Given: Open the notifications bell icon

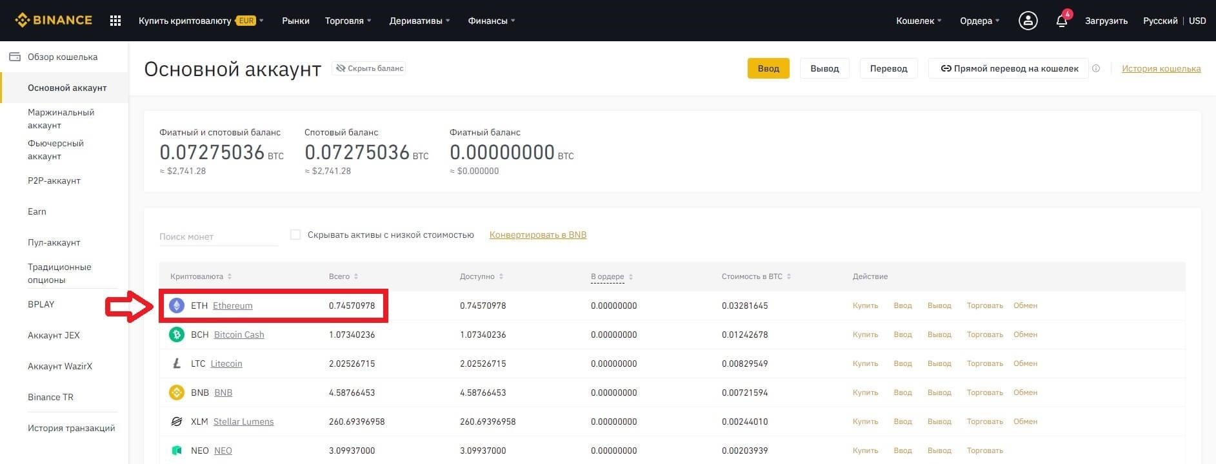Looking at the screenshot, I should 1062,21.
